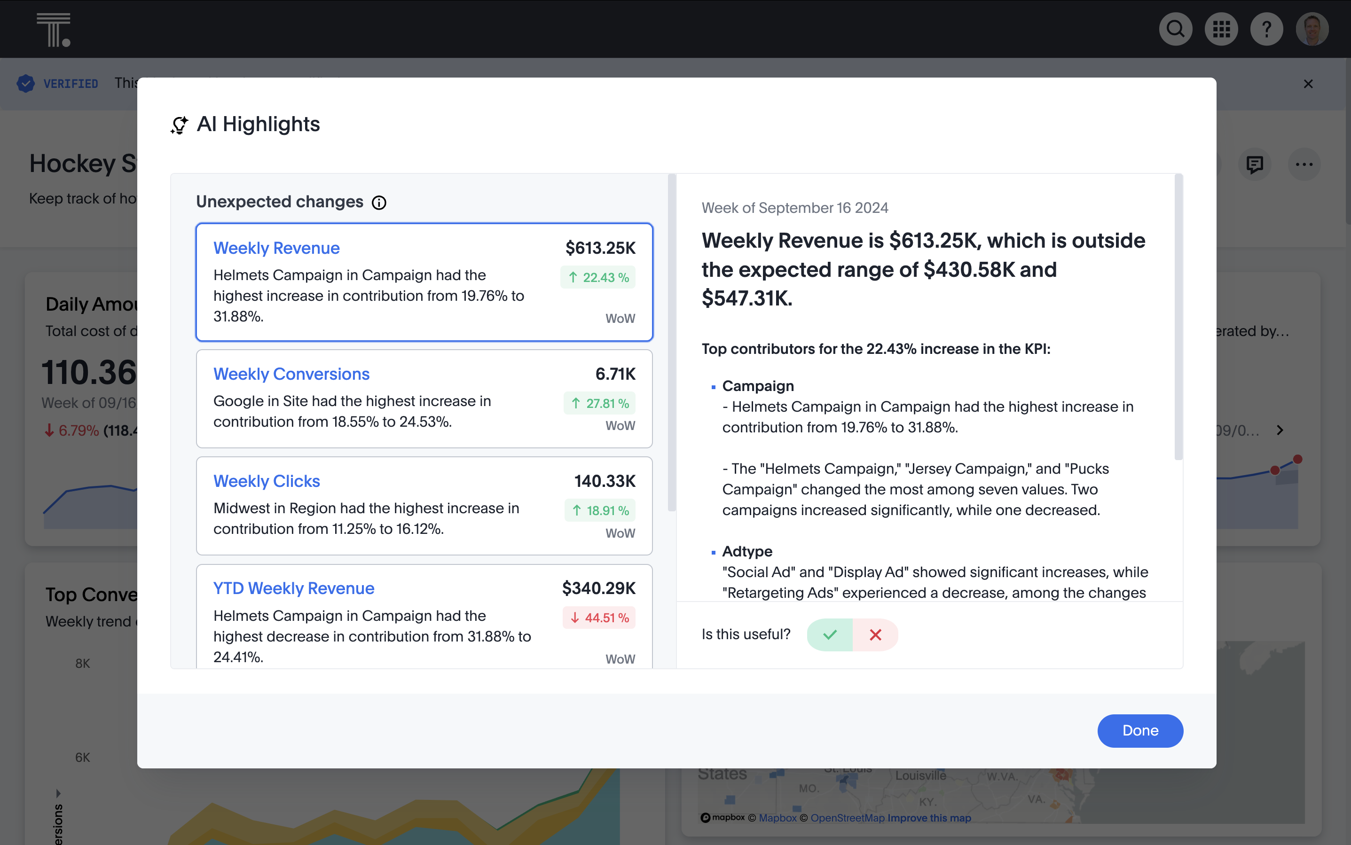Click the unexpected changes list scrollbar
The width and height of the screenshot is (1351, 845).
click(x=671, y=343)
